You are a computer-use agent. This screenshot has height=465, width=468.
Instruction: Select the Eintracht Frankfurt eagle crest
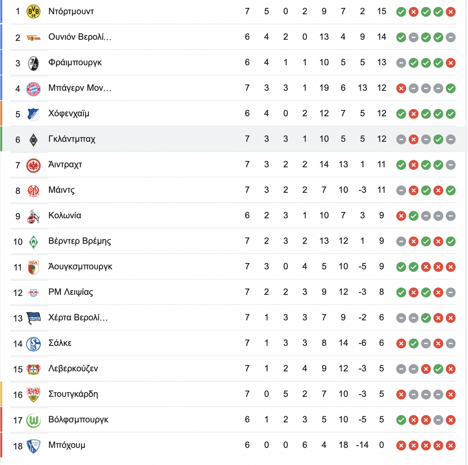click(x=34, y=165)
